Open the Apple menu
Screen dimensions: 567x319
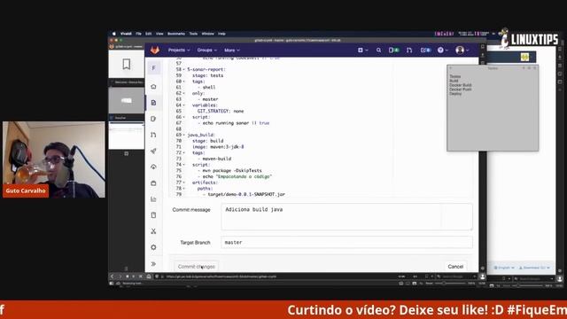pyautogui.click(x=114, y=34)
